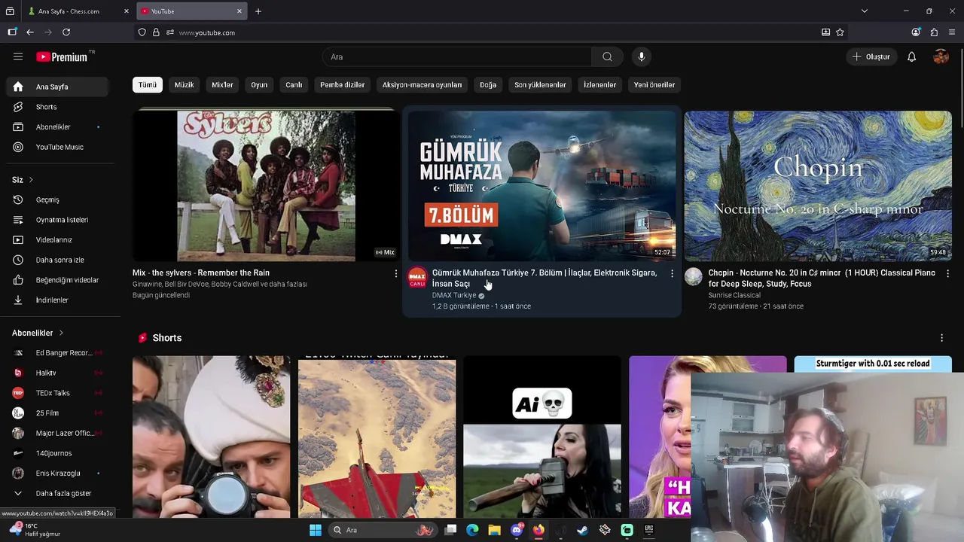Screen dimensions: 964x542
Task: Start voice search with the microphone
Action: click(642, 56)
